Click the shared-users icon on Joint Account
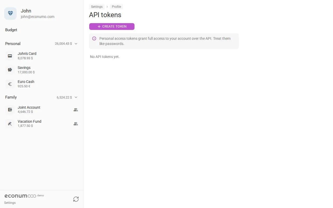Viewport: 333px width, 208px height. pos(76,110)
